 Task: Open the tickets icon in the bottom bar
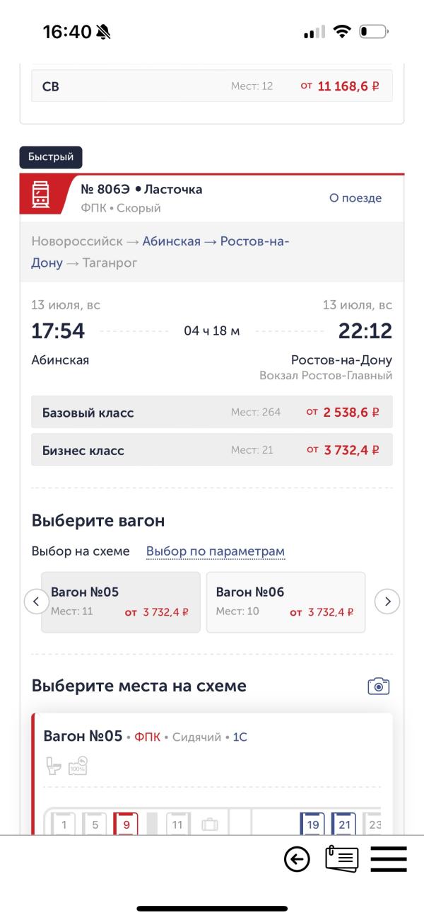[x=342, y=860]
